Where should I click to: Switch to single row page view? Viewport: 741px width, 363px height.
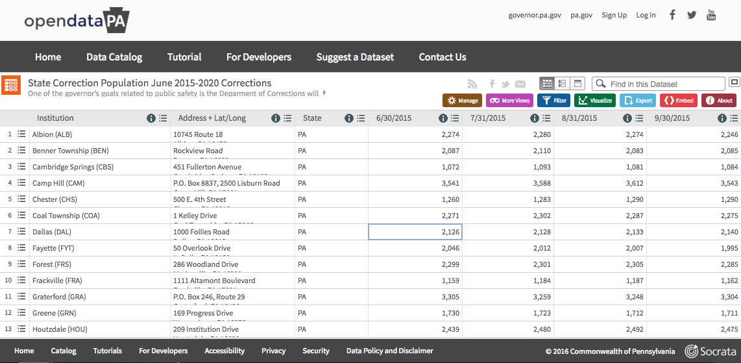(577, 84)
